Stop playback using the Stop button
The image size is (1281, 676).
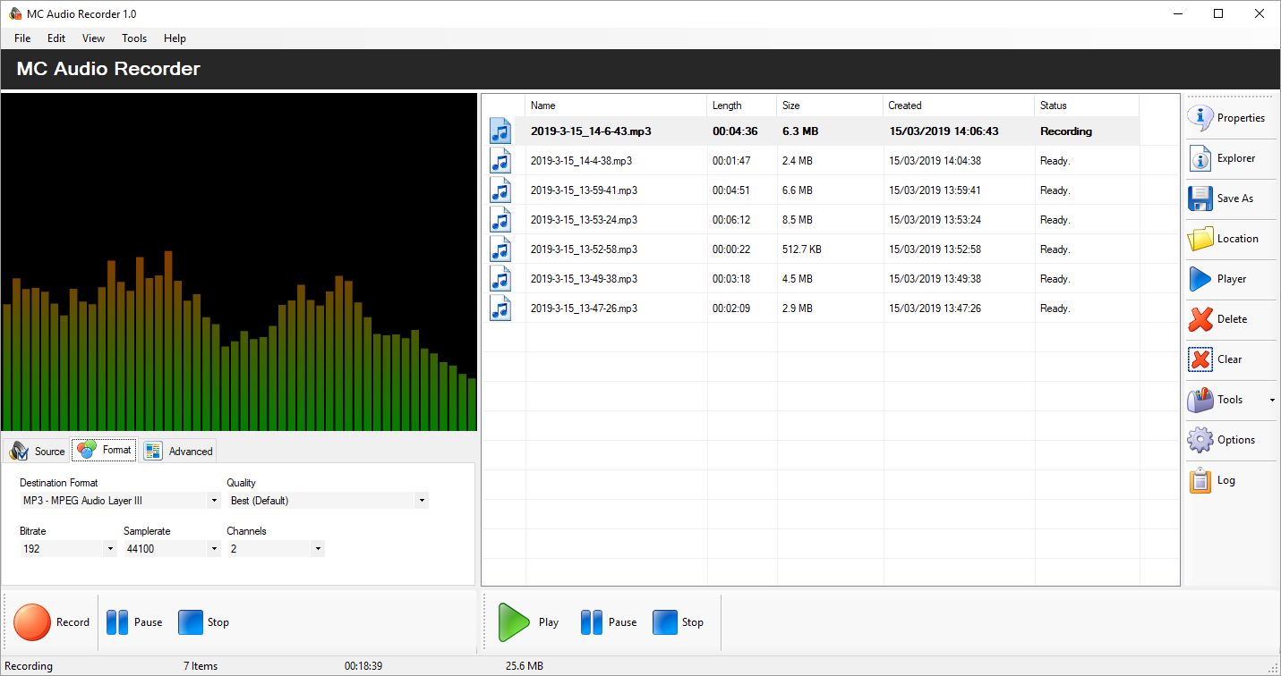(x=666, y=621)
